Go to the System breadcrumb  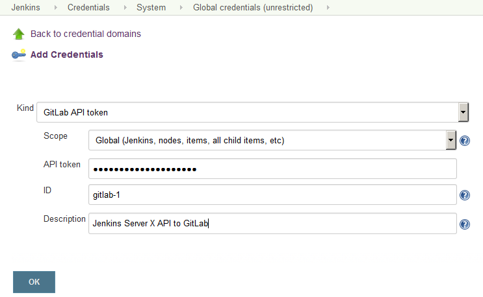[x=151, y=7]
